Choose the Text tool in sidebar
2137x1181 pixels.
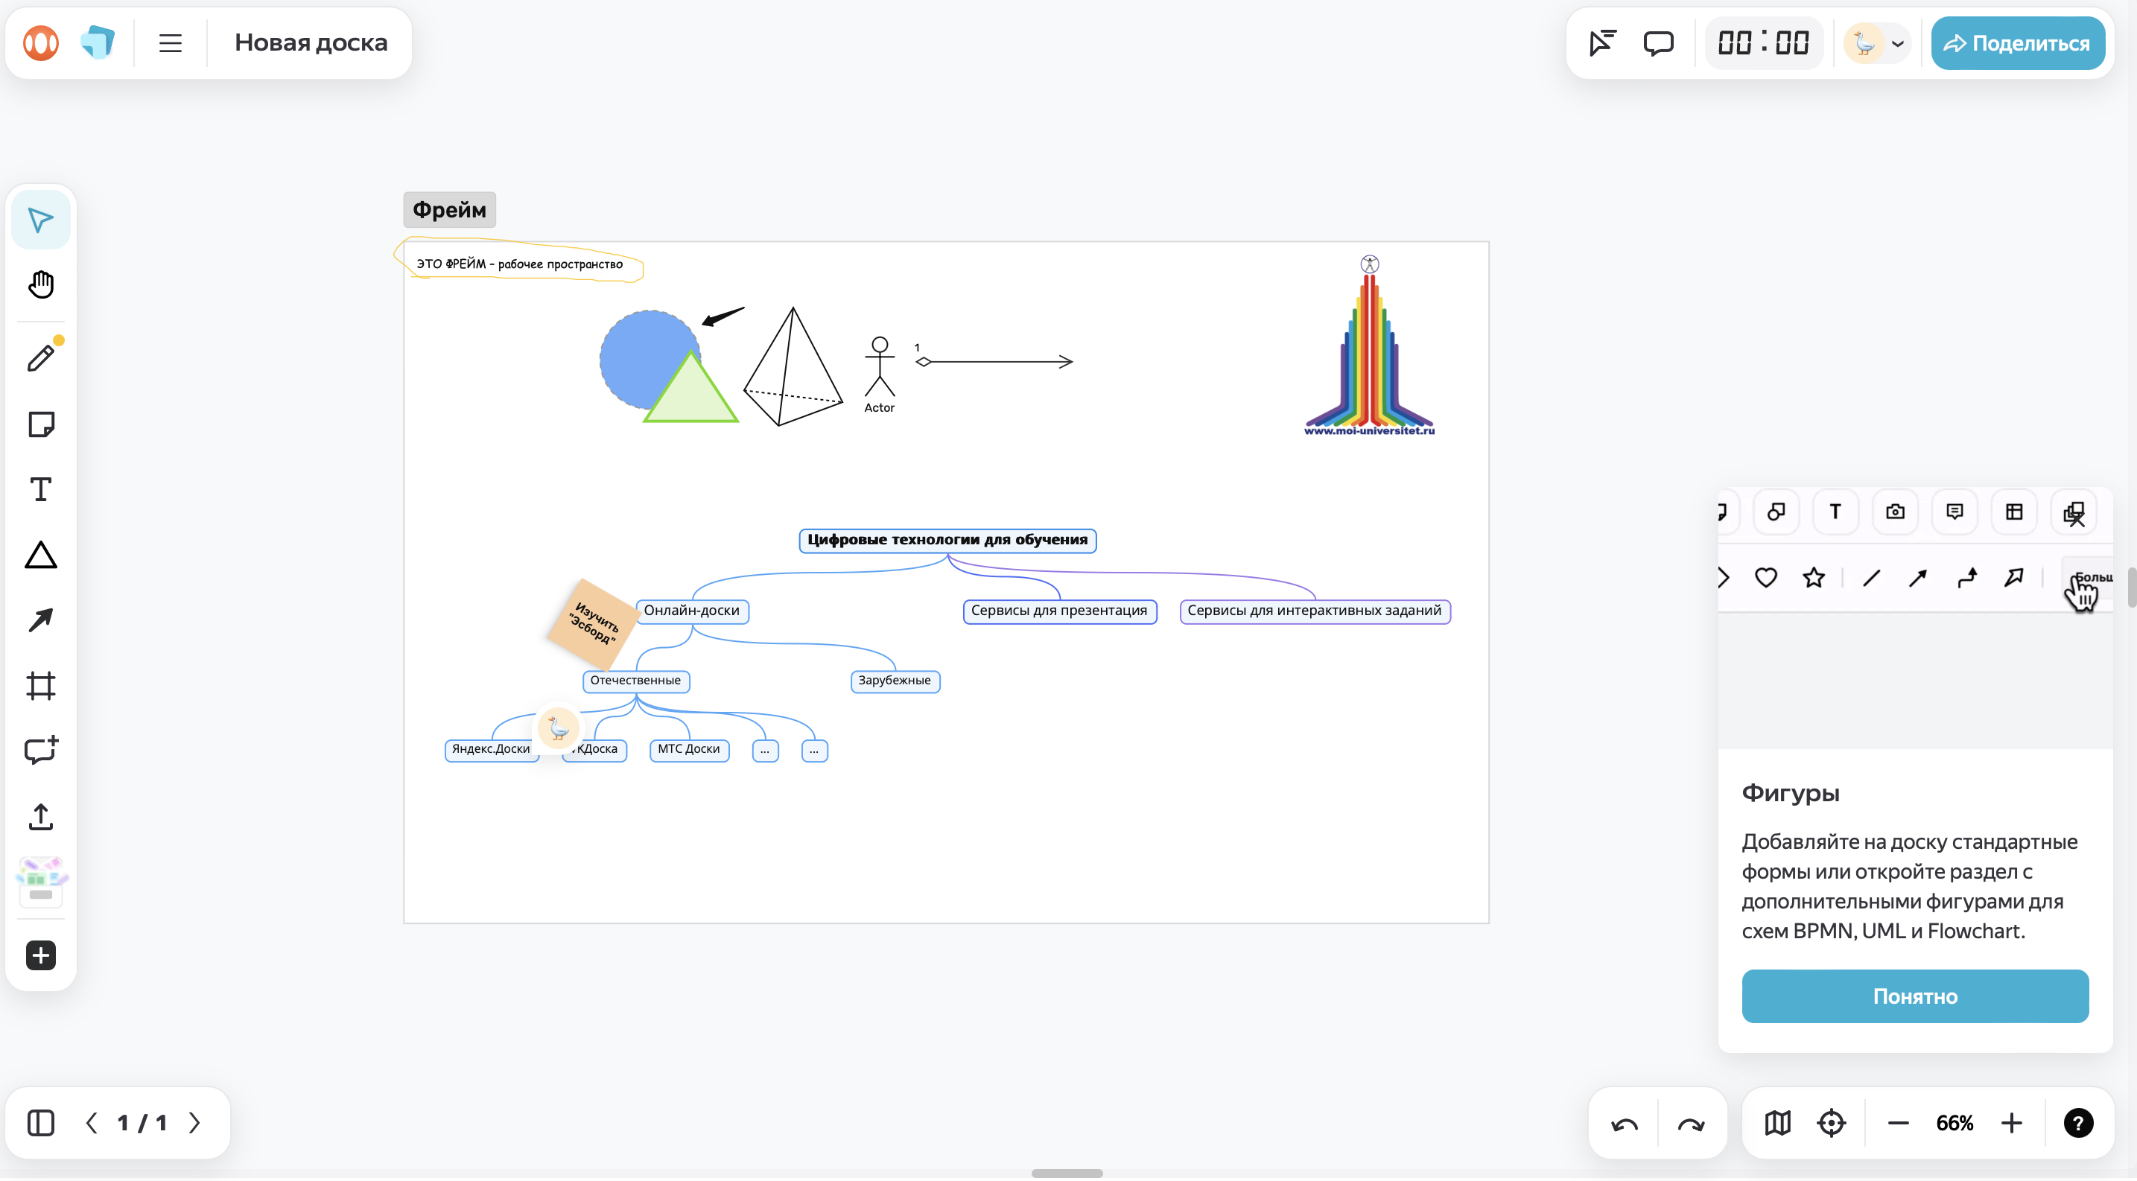[x=41, y=489]
